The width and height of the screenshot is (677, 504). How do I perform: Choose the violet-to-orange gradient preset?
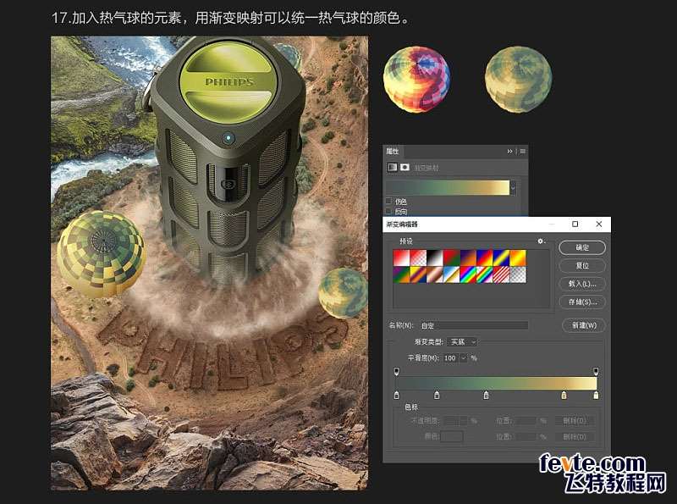[468, 258]
